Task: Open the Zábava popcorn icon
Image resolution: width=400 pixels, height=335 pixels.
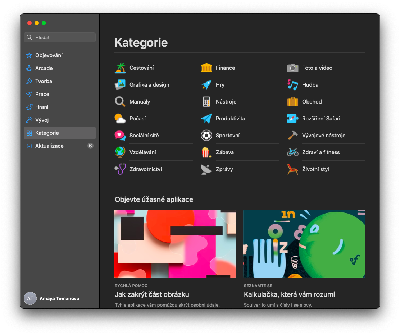Action: pos(206,152)
